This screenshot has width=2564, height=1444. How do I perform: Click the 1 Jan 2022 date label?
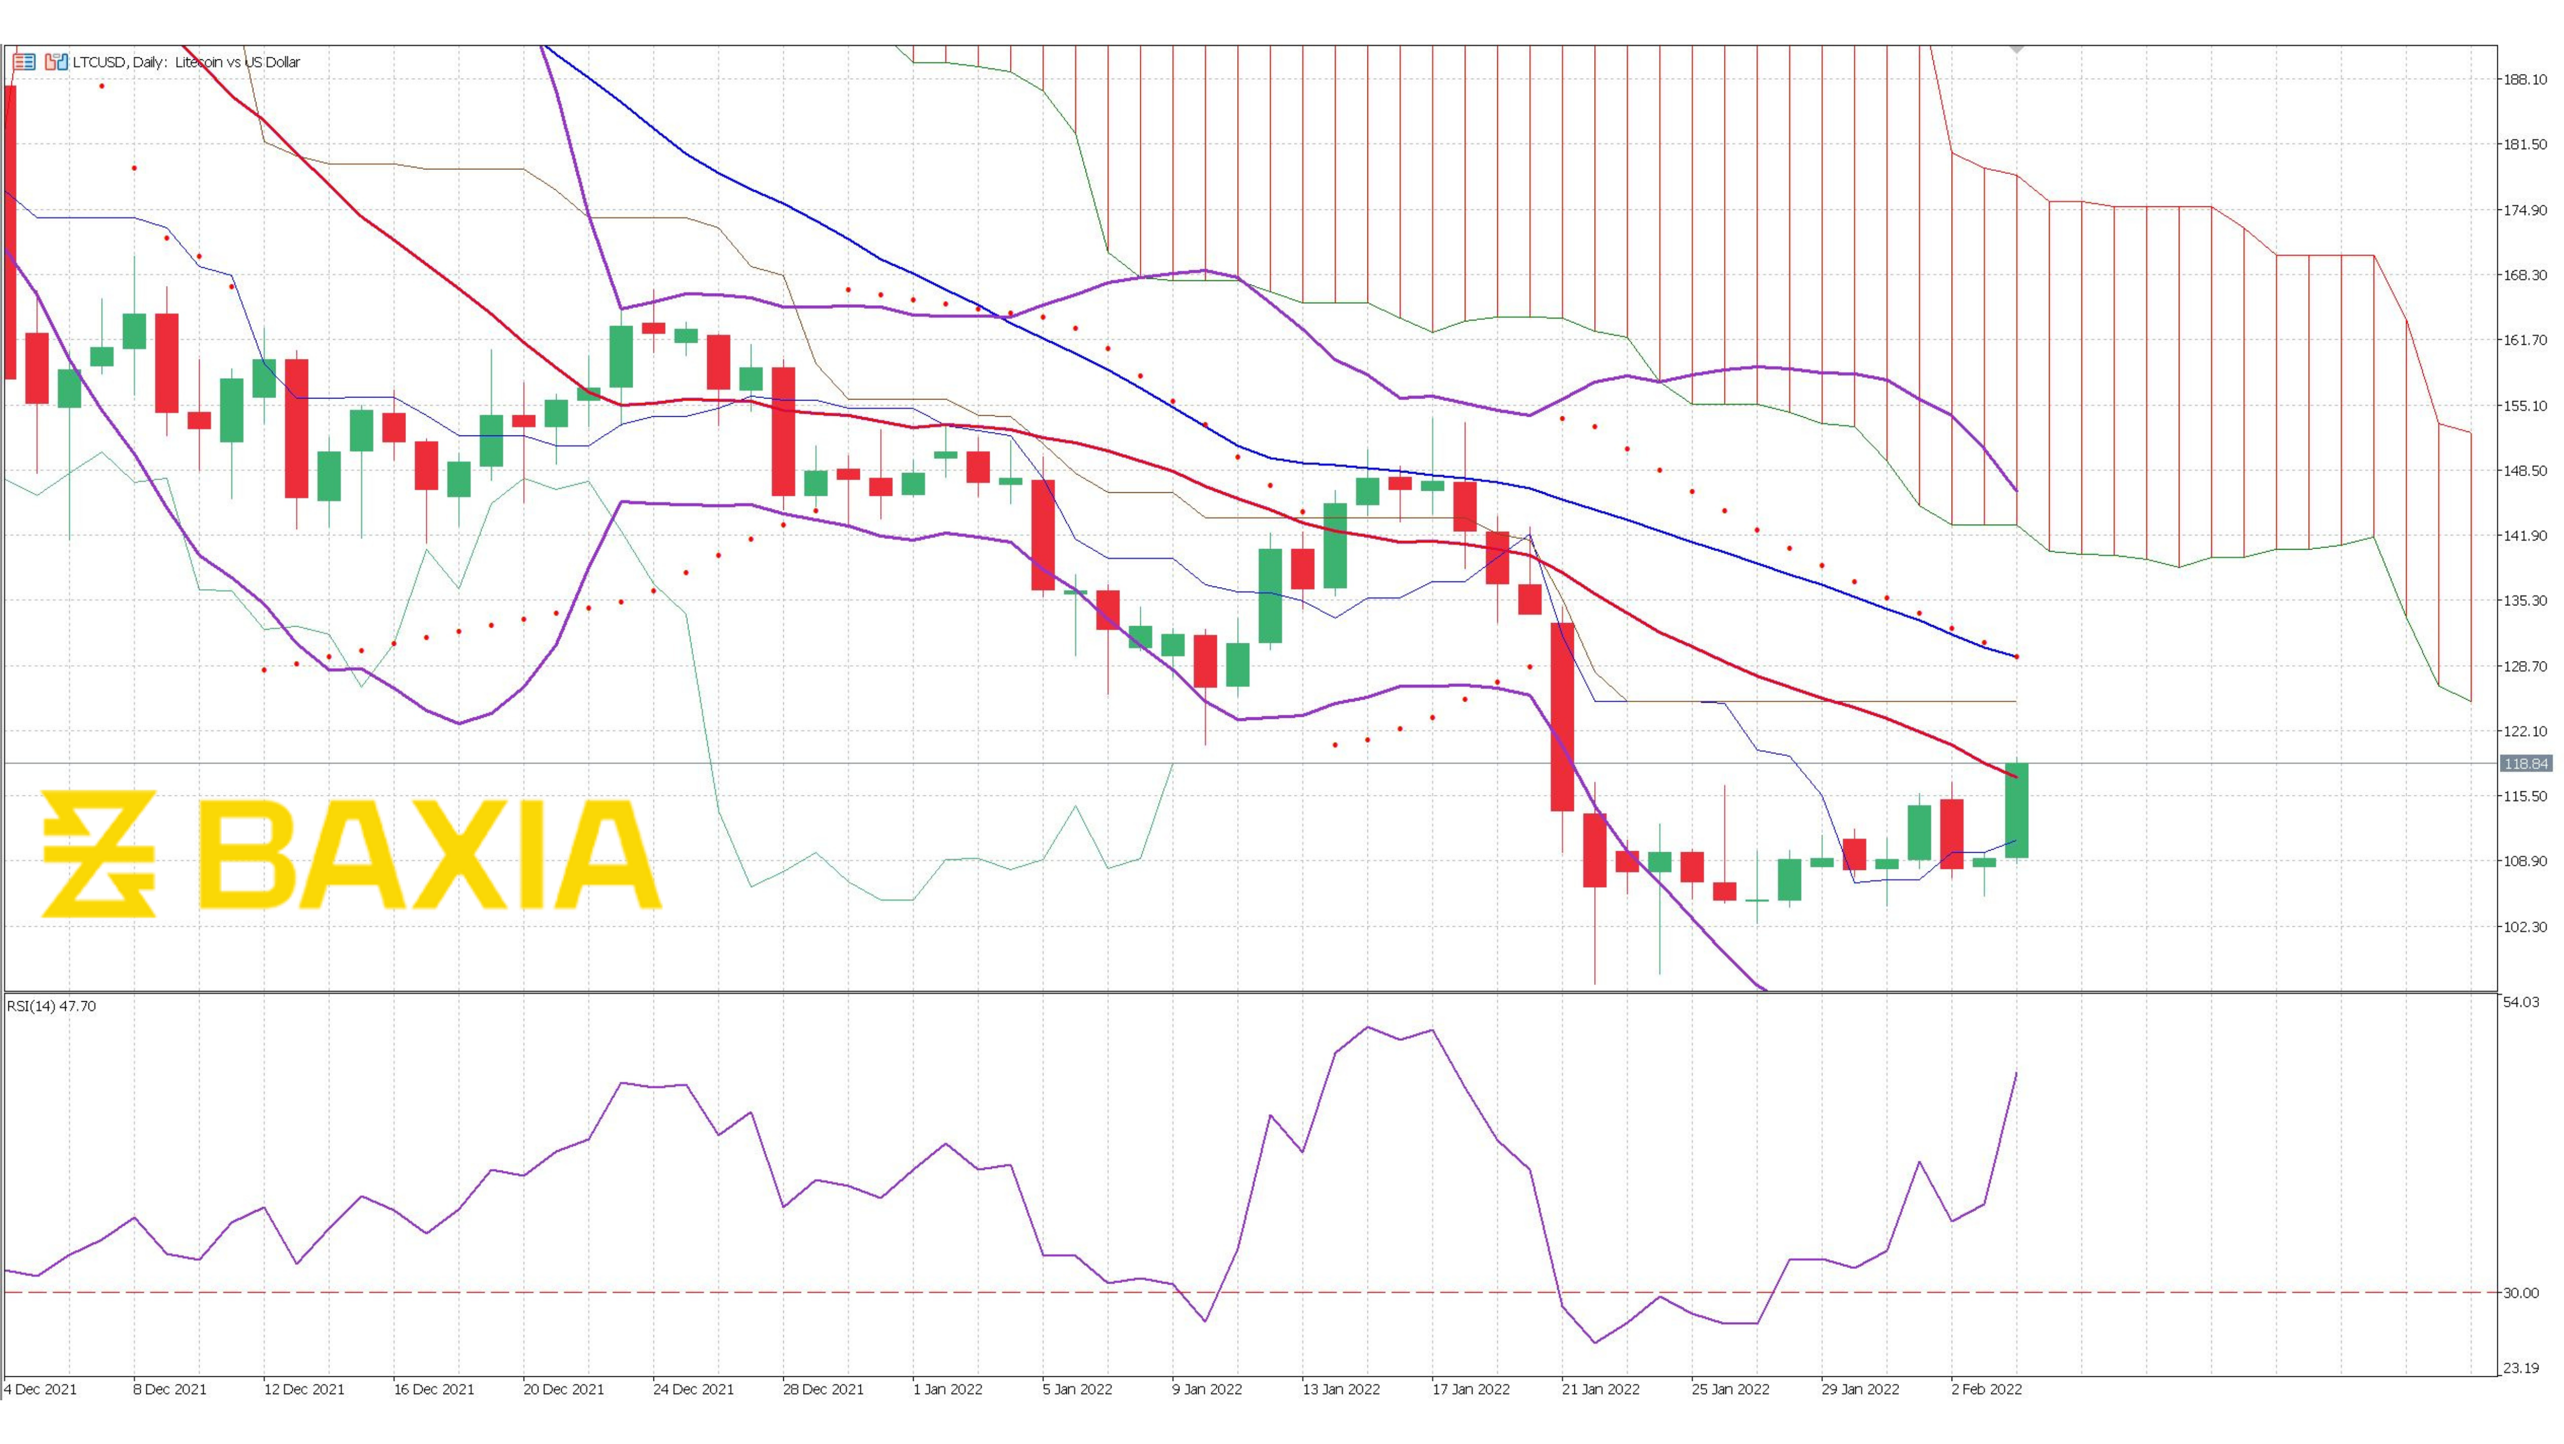(x=946, y=1389)
